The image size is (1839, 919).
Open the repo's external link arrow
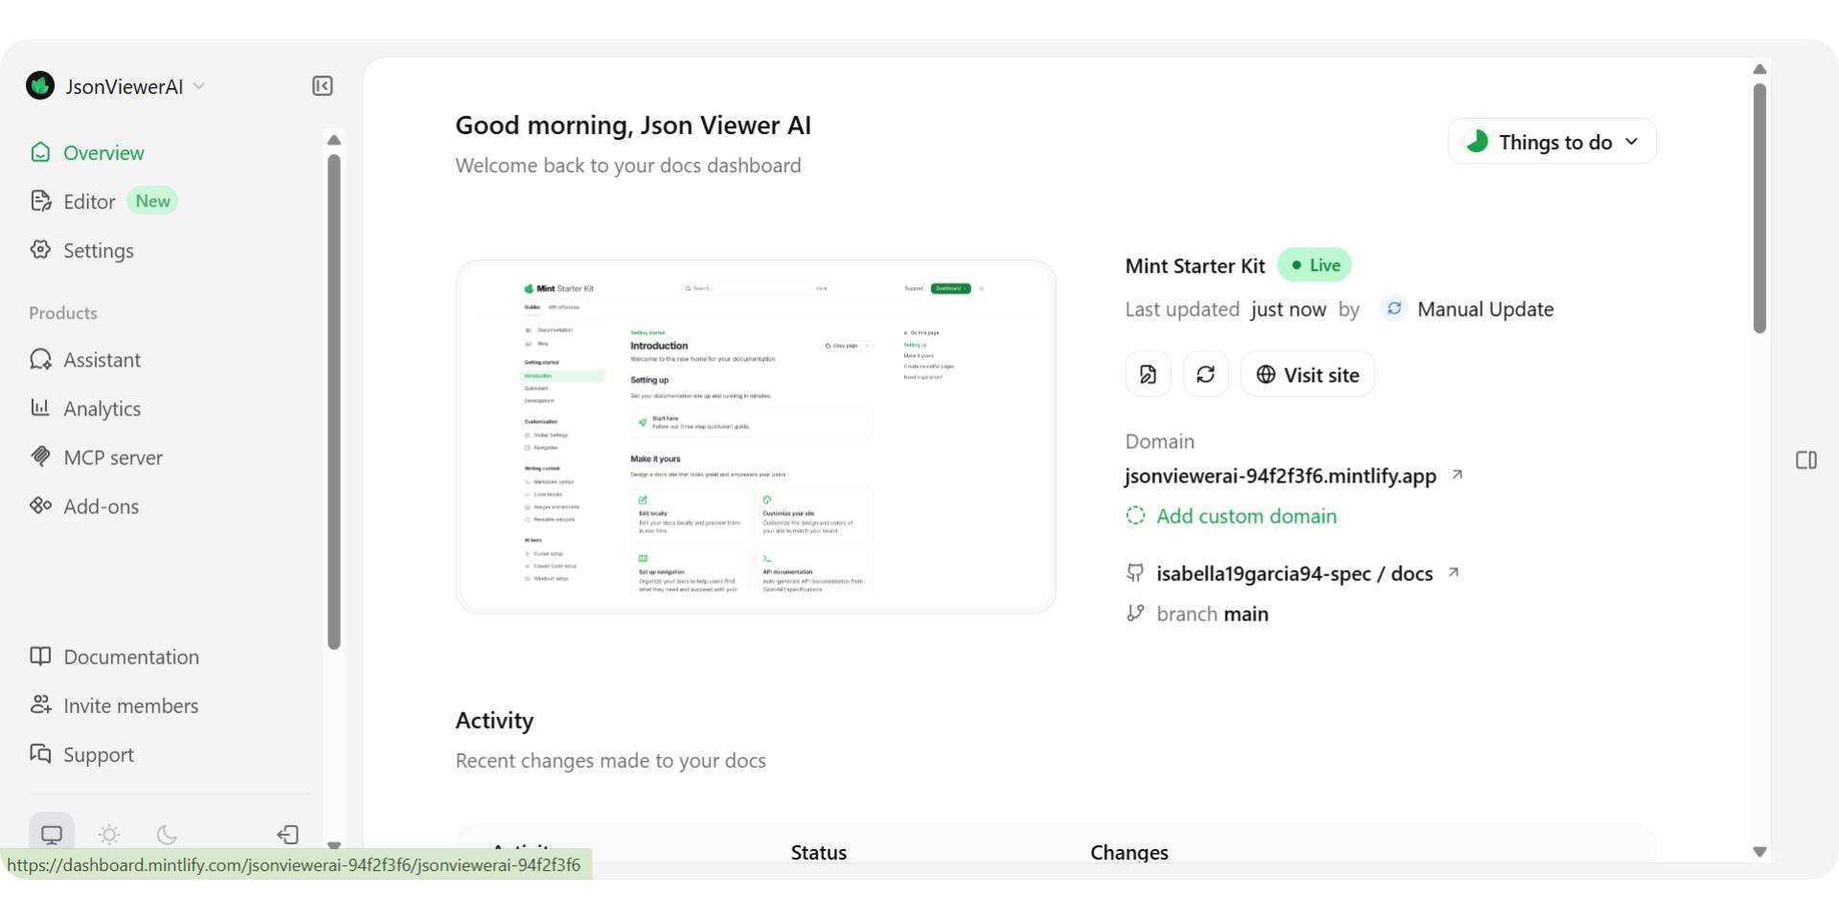1454,572
